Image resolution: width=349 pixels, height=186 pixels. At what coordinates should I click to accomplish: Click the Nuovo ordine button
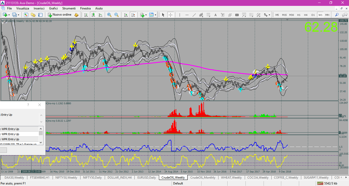click(60, 15)
